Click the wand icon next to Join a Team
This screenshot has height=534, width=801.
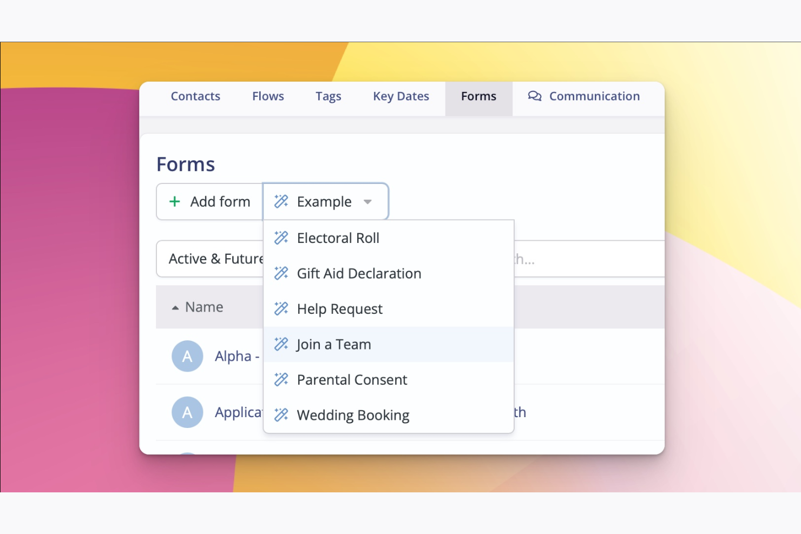(x=281, y=344)
